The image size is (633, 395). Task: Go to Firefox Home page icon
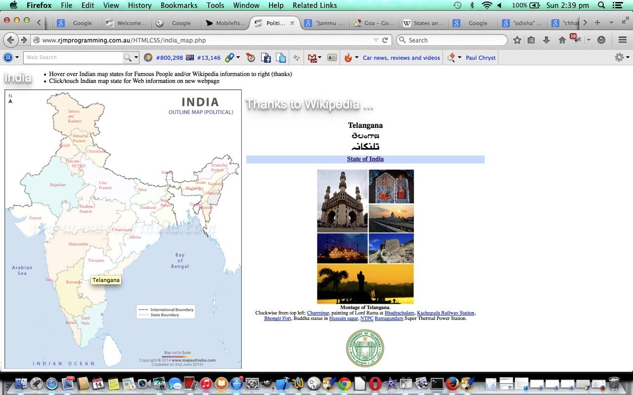(562, 40)
